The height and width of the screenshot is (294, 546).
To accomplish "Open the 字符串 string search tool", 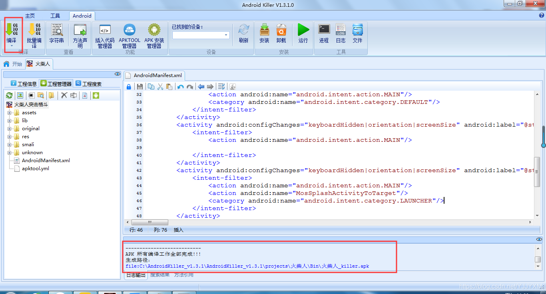I will click(x=56, y=33).
